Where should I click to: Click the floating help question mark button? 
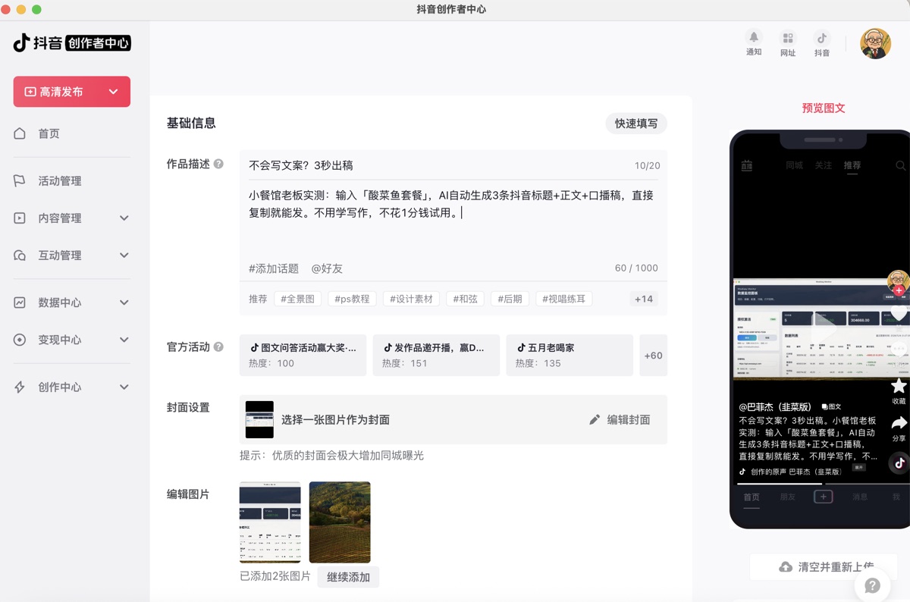pos(872,585)
